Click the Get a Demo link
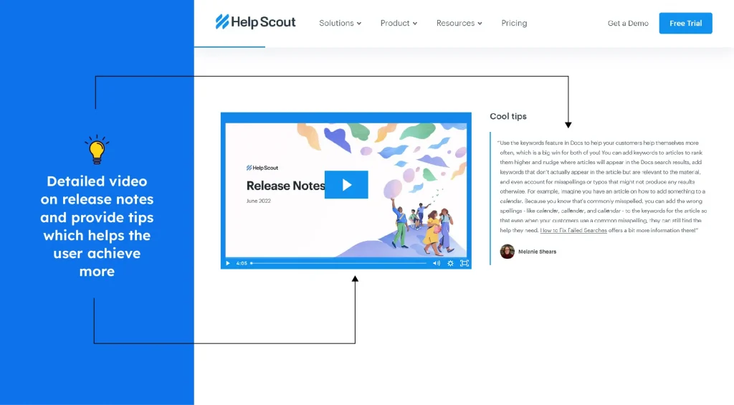734x405 pixels. point(628,23)
